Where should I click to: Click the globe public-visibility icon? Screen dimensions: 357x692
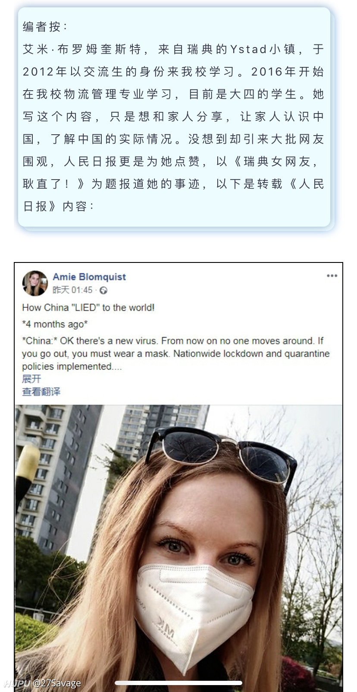(103, 291)
